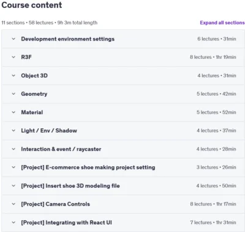Open the Material section by its title

click(x=32, y=112)
